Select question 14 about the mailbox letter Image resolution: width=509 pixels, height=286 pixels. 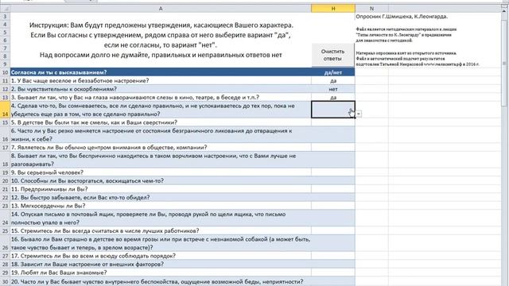point(161,218)
